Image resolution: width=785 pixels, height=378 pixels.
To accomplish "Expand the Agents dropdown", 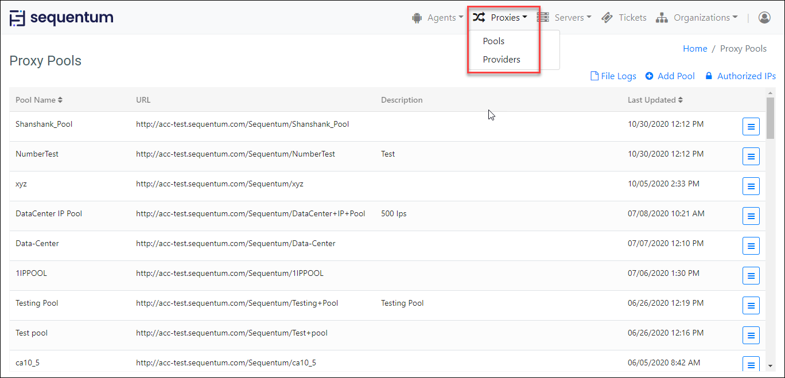I will pyautogui.click(x=437, y=18).
